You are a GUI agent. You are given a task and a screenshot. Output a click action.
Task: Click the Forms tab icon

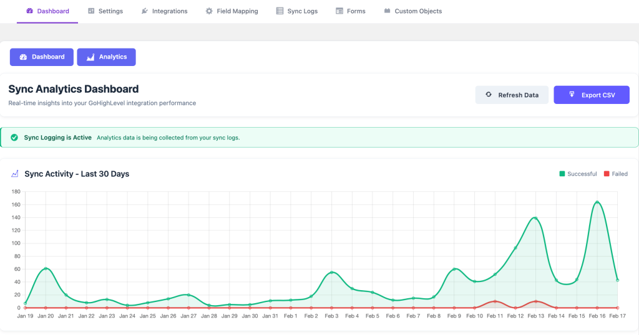tap(339, 11)
